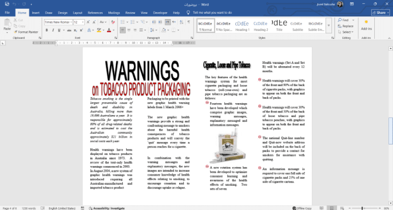Viewport: 393px width, 210px height.
Task: Toggle italic formatting
Action: pyautogui.click(x=53, y=31)
